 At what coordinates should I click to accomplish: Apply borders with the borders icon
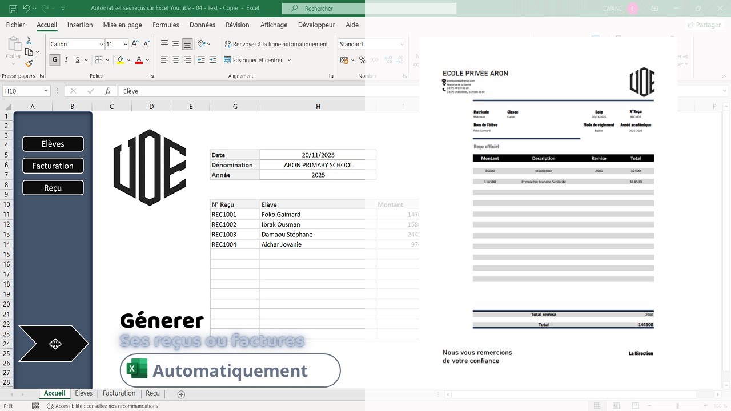tap(99, 60)
